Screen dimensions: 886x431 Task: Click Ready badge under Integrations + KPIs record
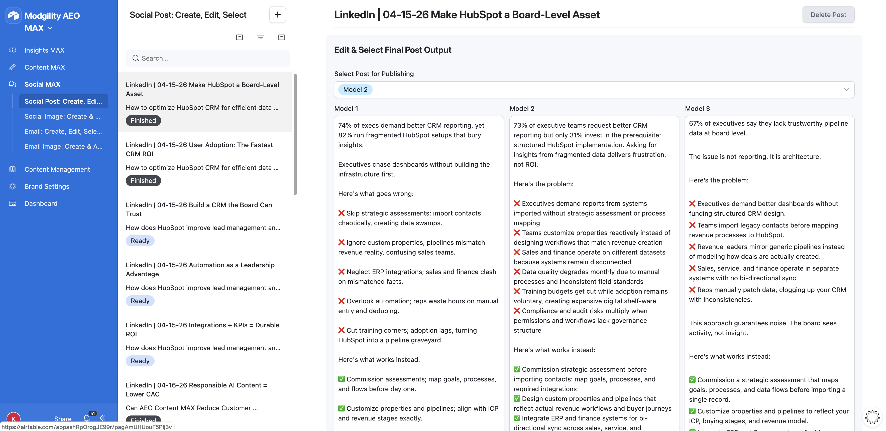click(x=140, y=361)
